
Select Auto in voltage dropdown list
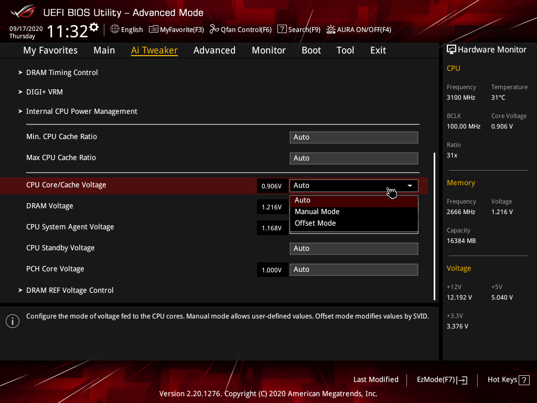coord(354,200)
